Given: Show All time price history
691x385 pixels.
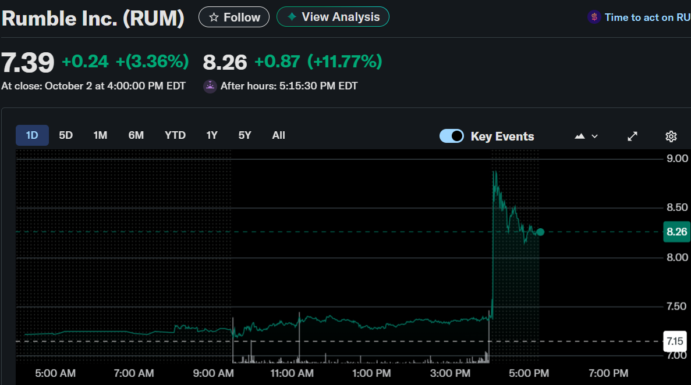Looking at the screenshot, I should 279,135.
